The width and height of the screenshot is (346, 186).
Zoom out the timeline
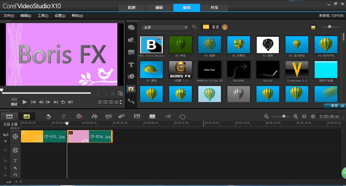(x=266, y=116)
